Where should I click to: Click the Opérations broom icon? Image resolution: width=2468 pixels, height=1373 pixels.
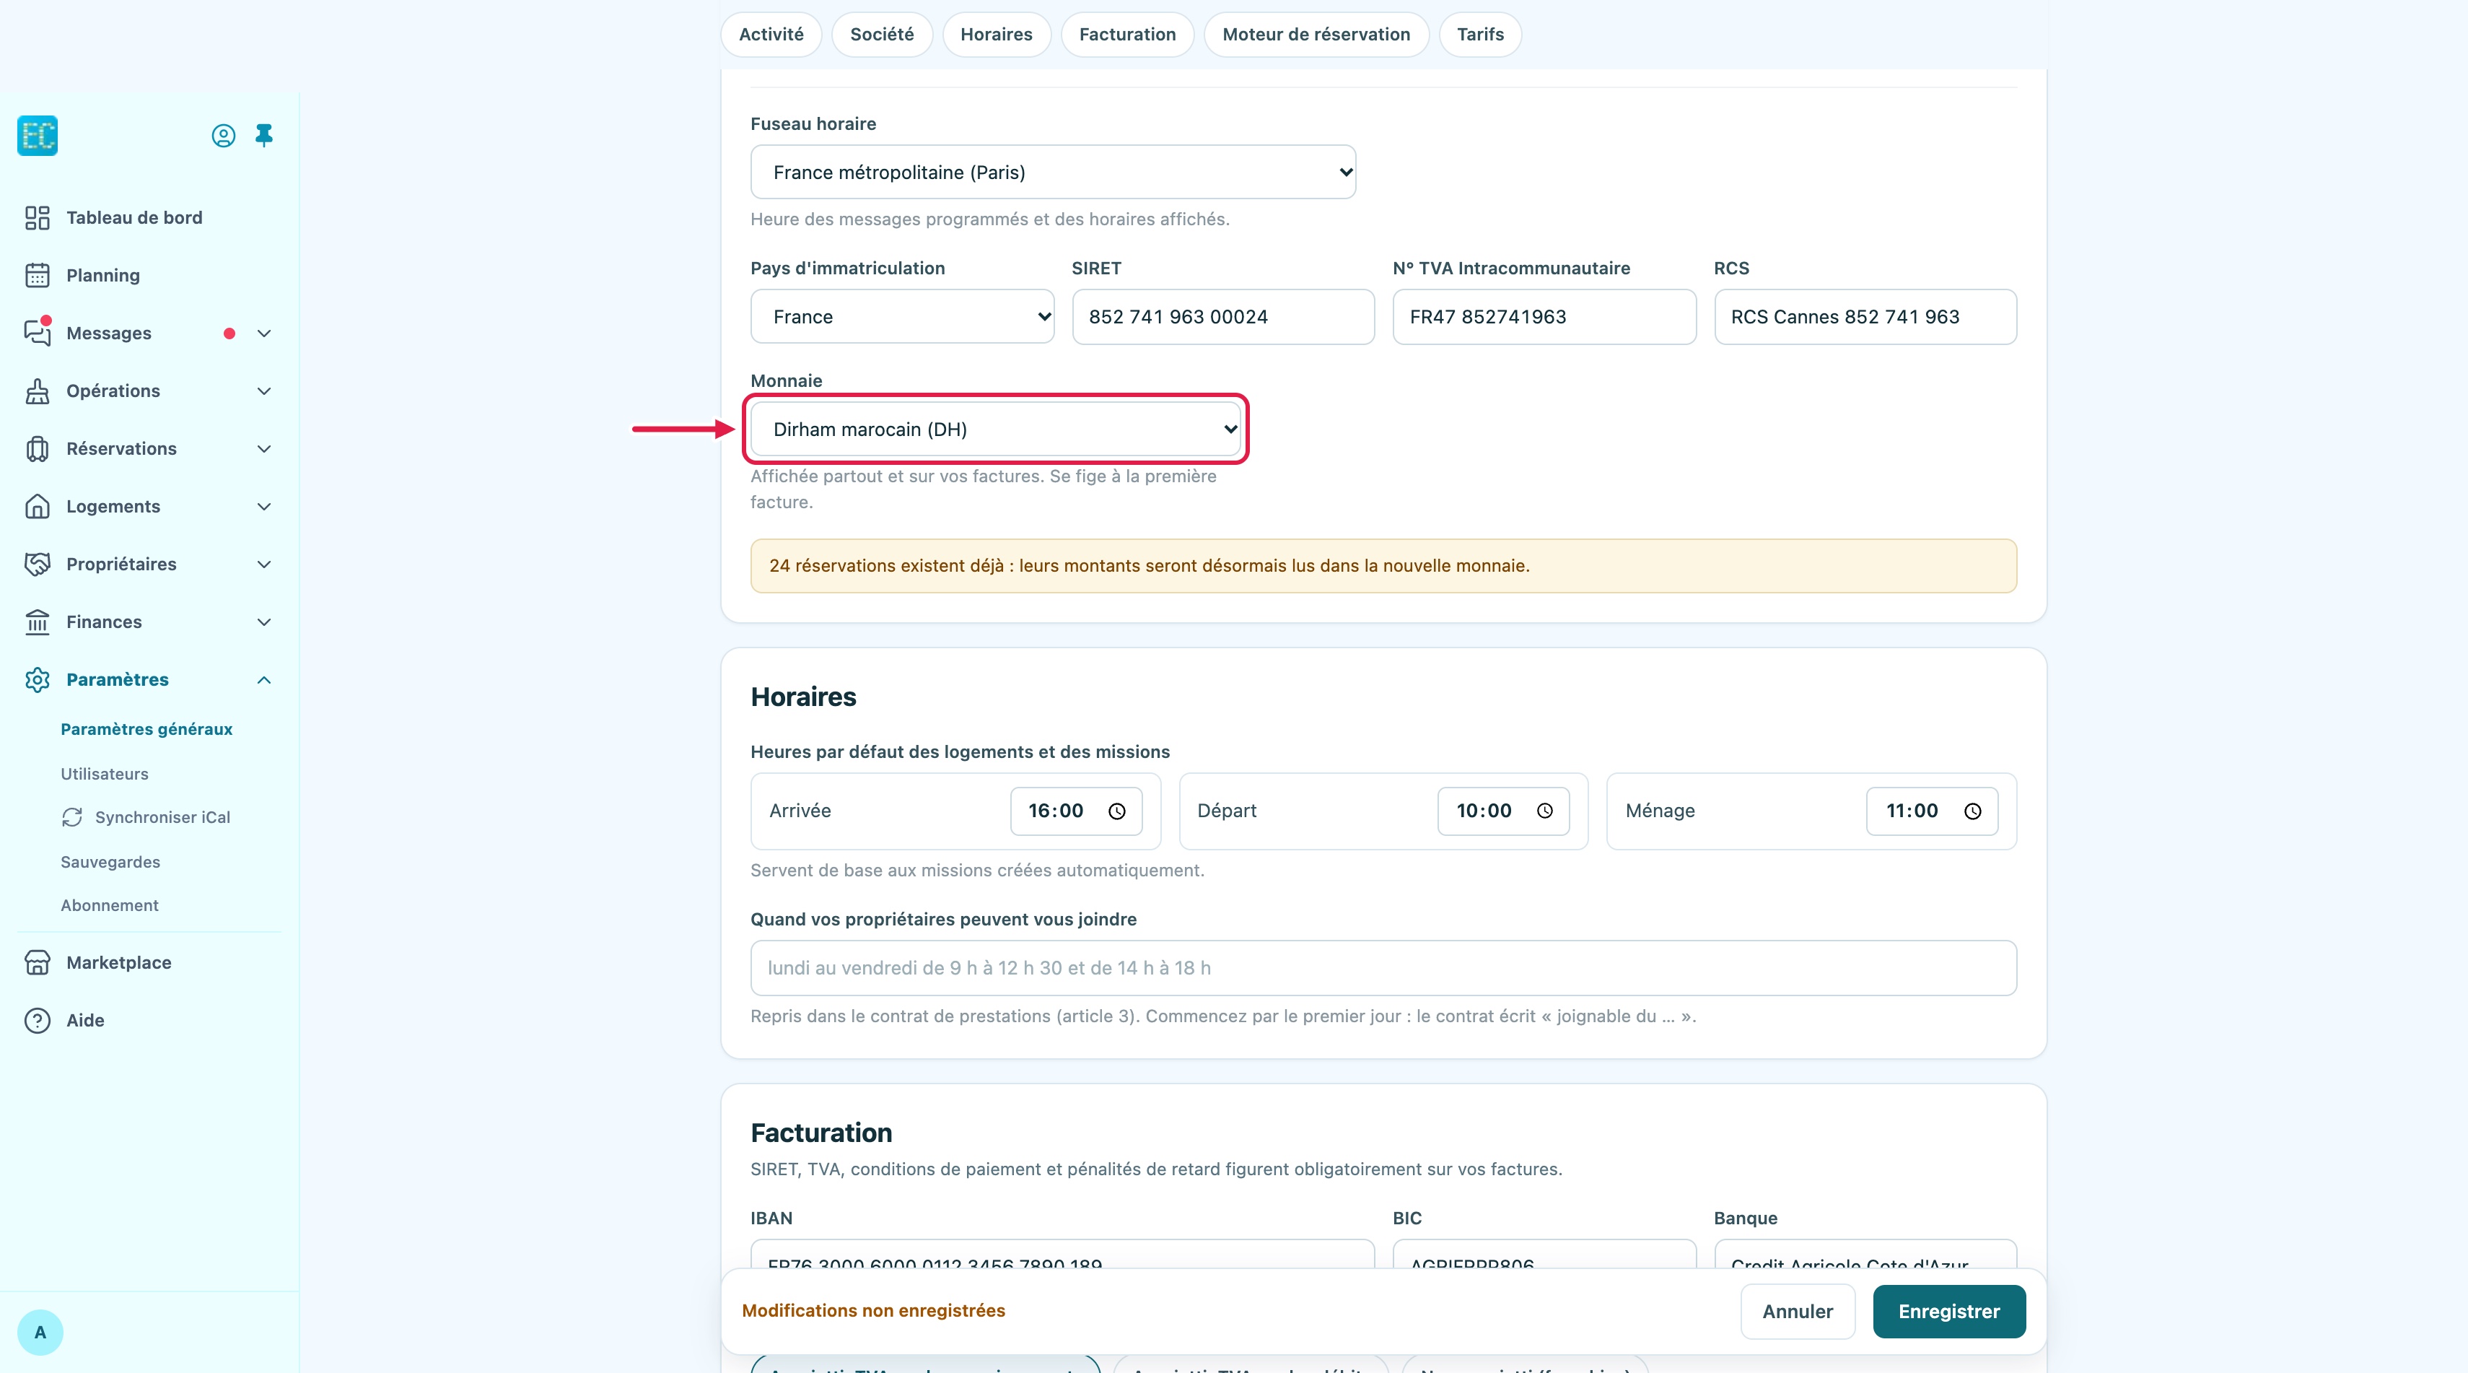pos(38,391)
